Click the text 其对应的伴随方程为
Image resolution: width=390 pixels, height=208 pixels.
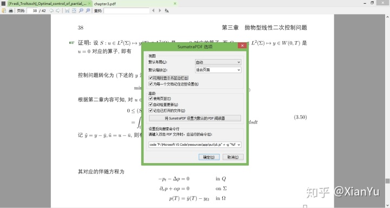tap(101, 172)
